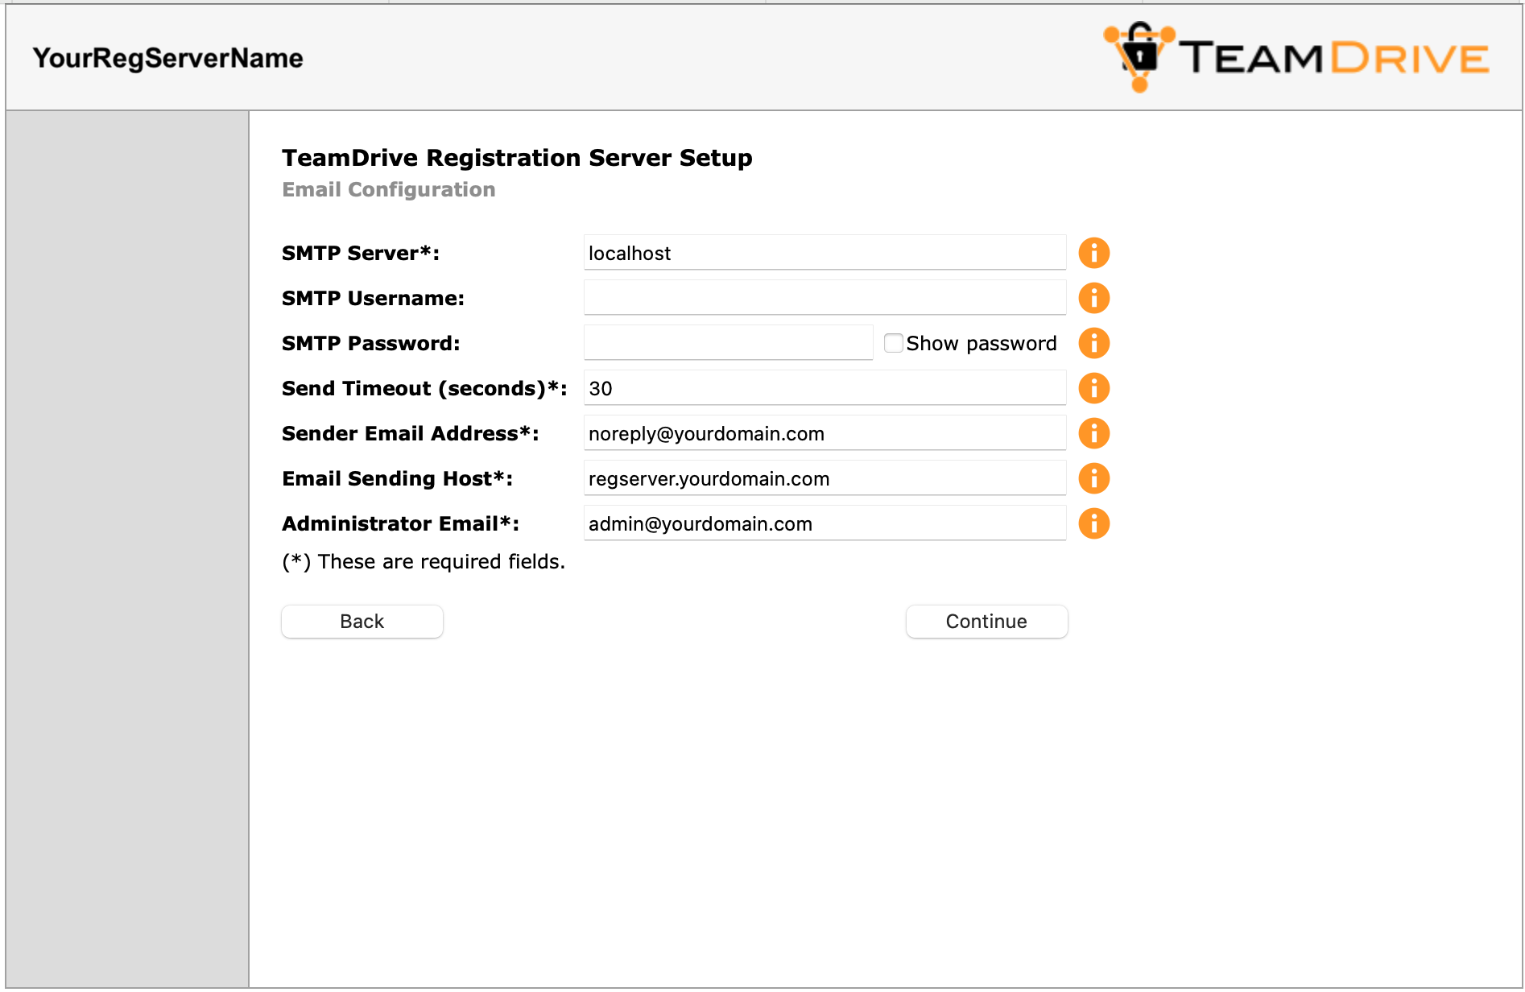Enable the Show password checkbox
The image size is (1525, 992).
click(x=893, y=342)
